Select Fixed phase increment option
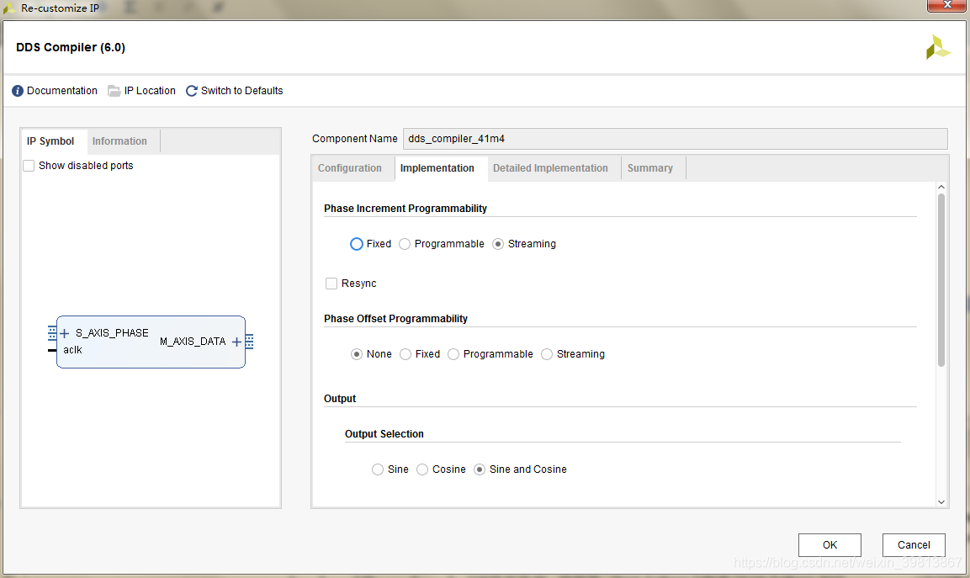The height and width of the screenshot is (578, 970). (x=357, y=244)
